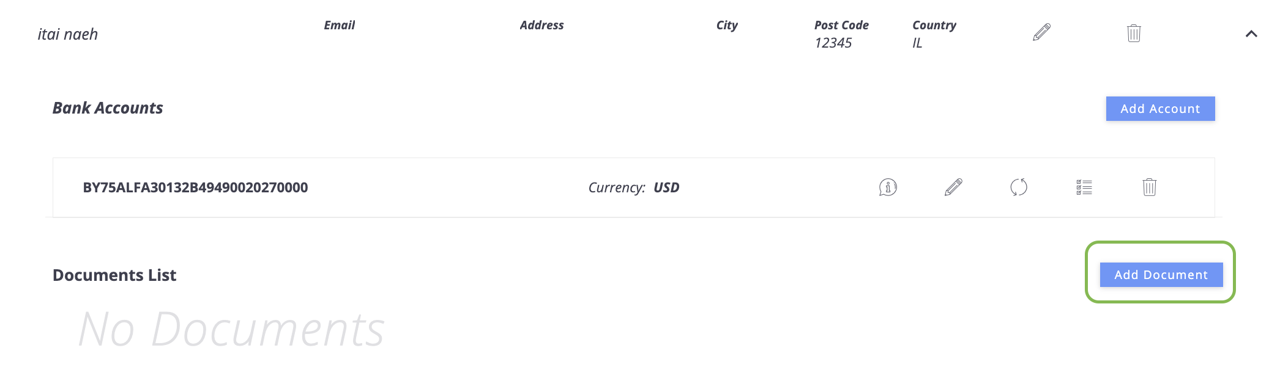This screenshot has width=1269, height=370.
Task: Click the Email column label
Action: [x=340, y=25]
